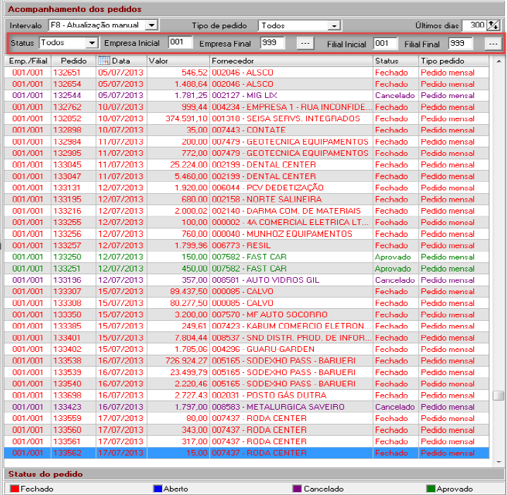
Task: Click the Filial Inicial field
Action: coord(386,43)
